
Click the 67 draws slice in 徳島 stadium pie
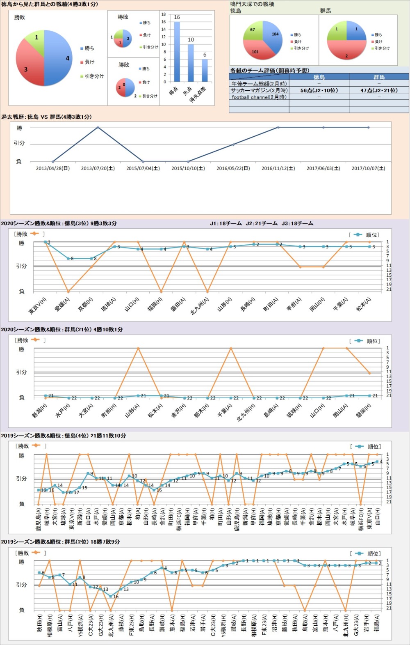pyautogui.click(x=253, y=32)
